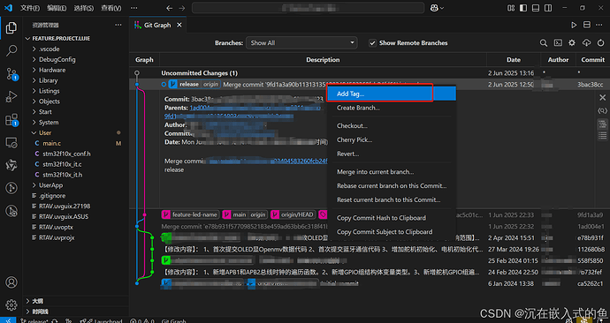Open Git Graph terminal icon
Image resolution: width=610 pixels, height=323 pixels.
558,43
